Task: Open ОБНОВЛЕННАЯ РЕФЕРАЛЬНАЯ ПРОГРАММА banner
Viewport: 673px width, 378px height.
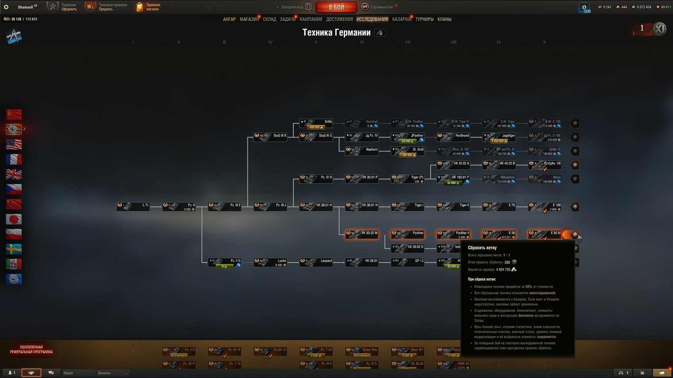Action: click(x=31, y=349)
